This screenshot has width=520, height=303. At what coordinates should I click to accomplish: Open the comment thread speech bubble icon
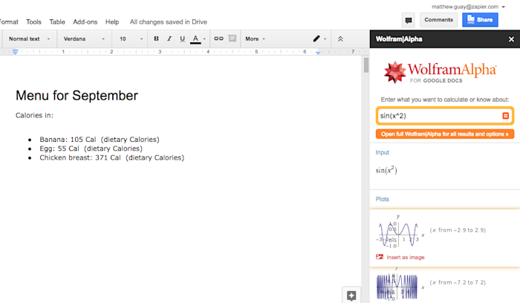pos(409,20)
